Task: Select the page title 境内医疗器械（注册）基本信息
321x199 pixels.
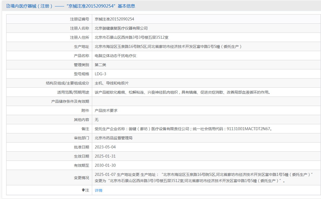Action: click(x=73, y=6)
